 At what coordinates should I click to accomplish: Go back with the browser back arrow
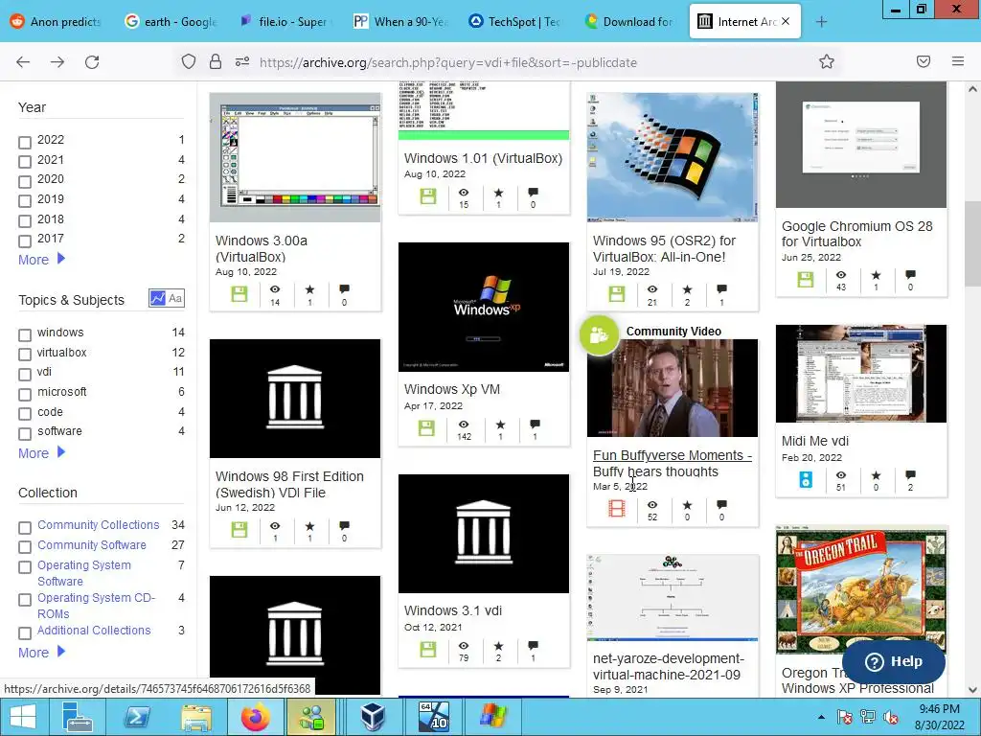(23, 62)
